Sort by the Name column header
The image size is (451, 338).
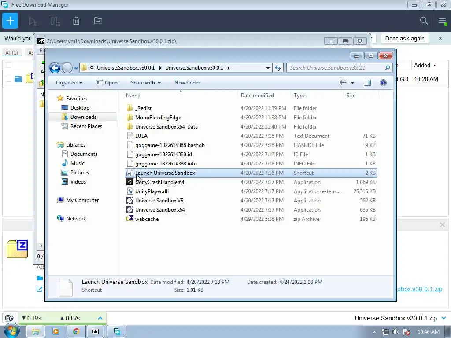[x=133, y=96]
